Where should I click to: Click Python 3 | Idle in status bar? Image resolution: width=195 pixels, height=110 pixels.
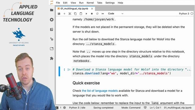[x=77, y=108]
